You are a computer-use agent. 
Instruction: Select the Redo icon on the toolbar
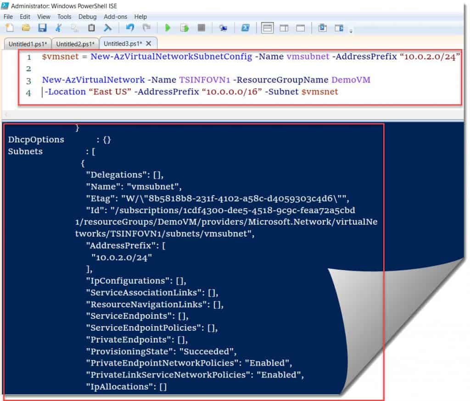point(147,28)
